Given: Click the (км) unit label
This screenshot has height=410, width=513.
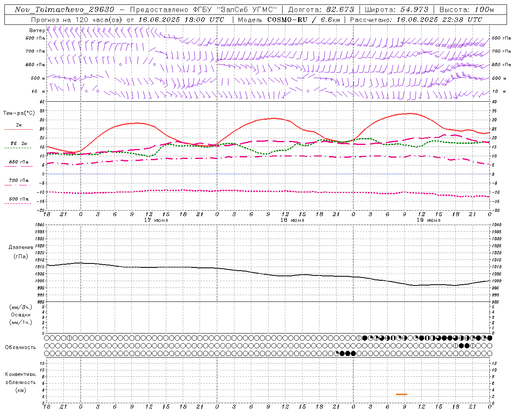Looking at the screenshot, I should coord(20,390).
